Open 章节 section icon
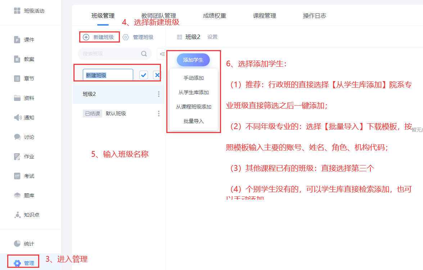423x270 pixels. [x=17, y=79]
